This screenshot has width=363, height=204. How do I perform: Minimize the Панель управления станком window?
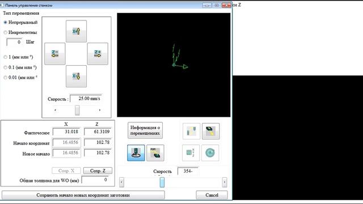click(x=206, y=5)
